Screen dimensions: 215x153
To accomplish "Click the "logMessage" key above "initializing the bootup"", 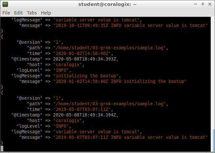I will tap(27, 76).
